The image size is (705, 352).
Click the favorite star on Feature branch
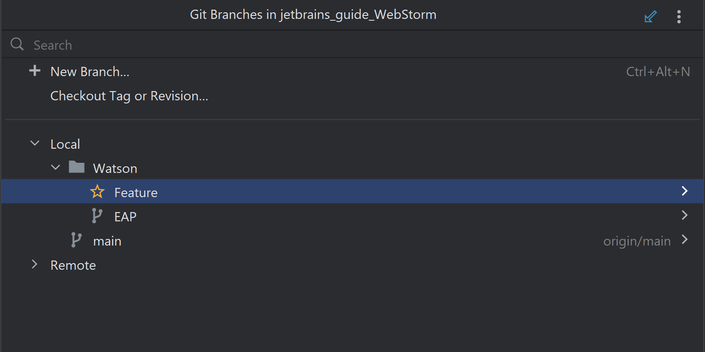coord(97,191)
